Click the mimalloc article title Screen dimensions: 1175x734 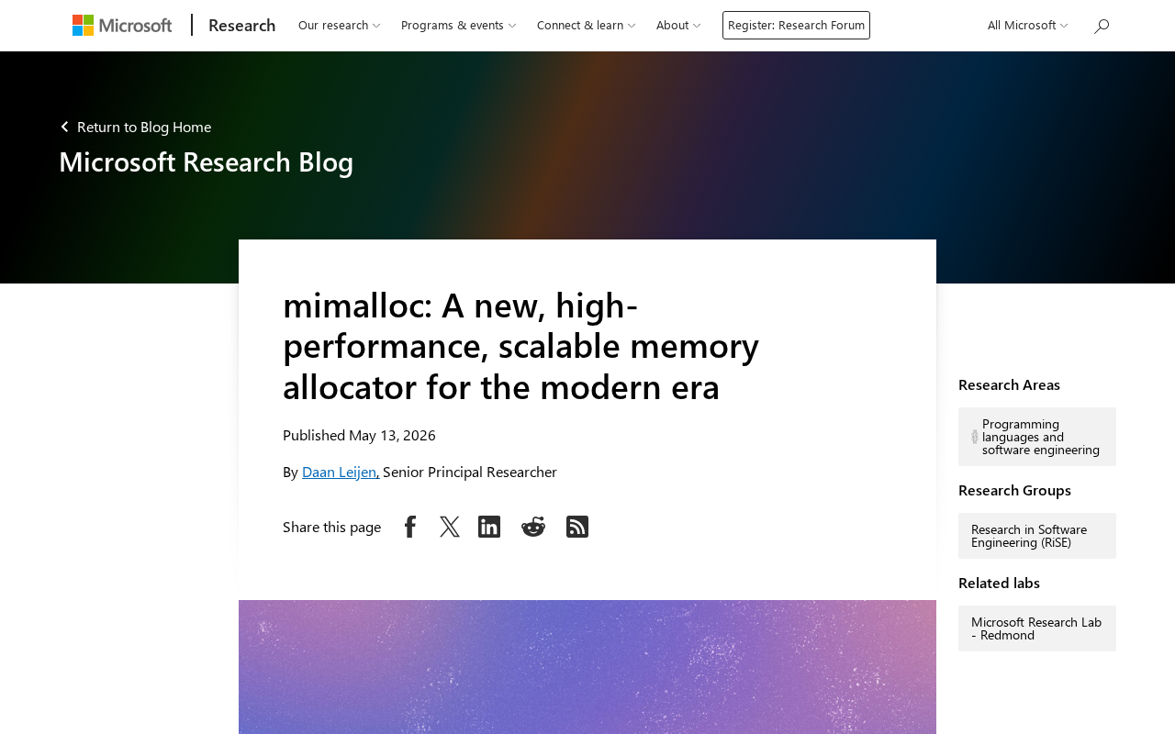tap(521, 345)
